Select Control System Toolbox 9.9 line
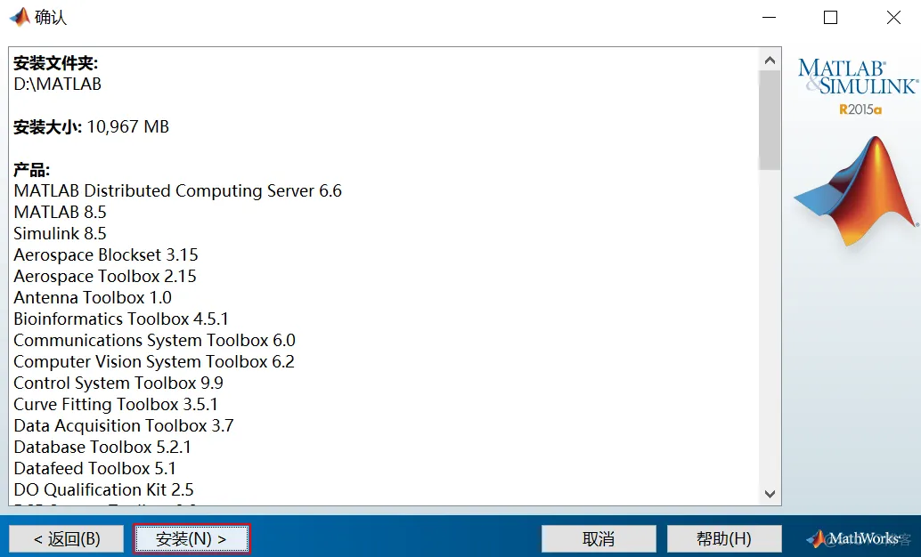921x557 pixels. coord(118,383)
